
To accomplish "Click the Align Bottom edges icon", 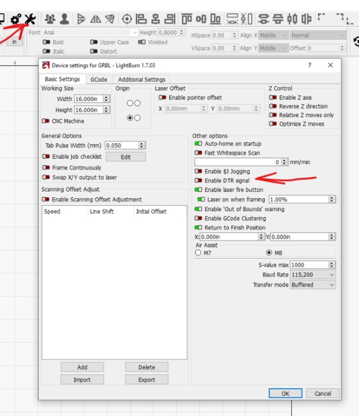I will click(215, 19).
